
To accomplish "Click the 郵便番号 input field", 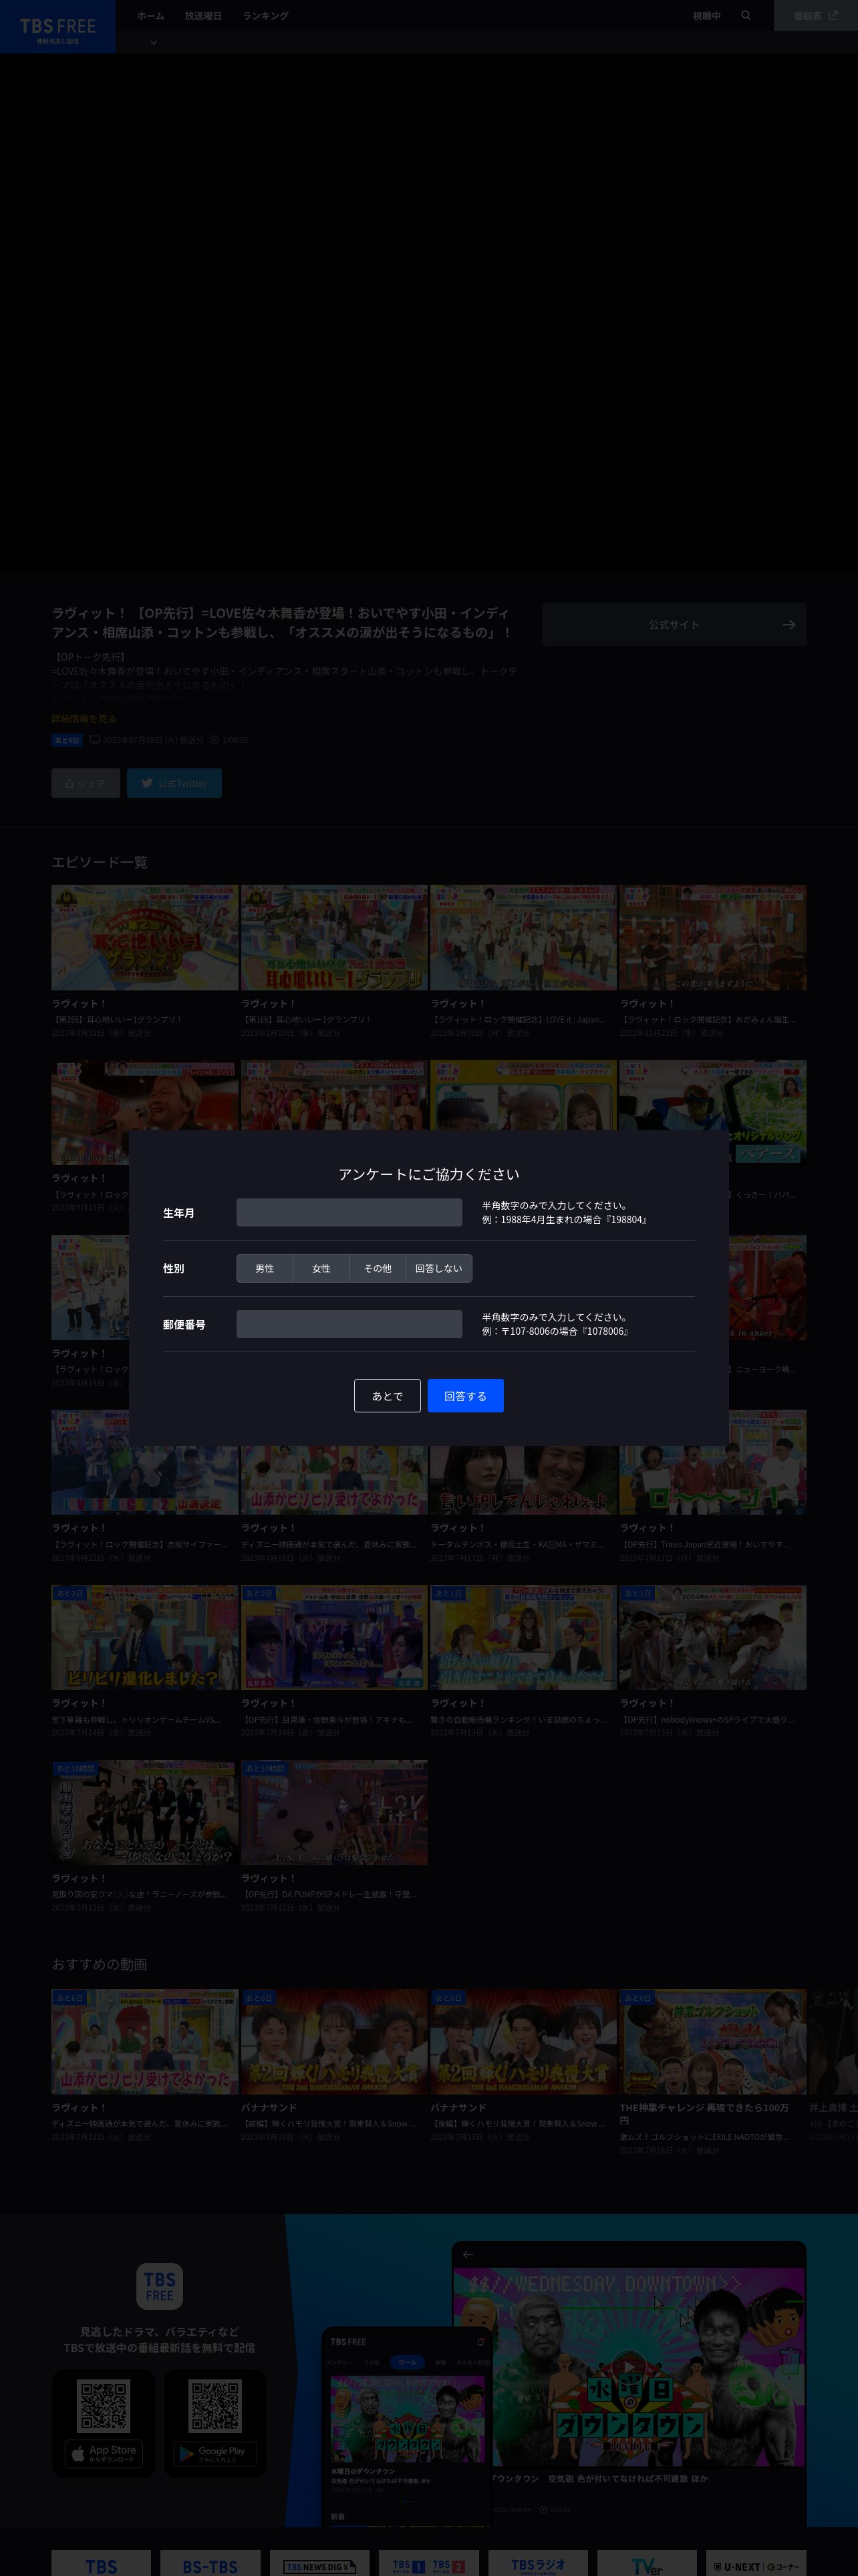I will point(349,1324).
